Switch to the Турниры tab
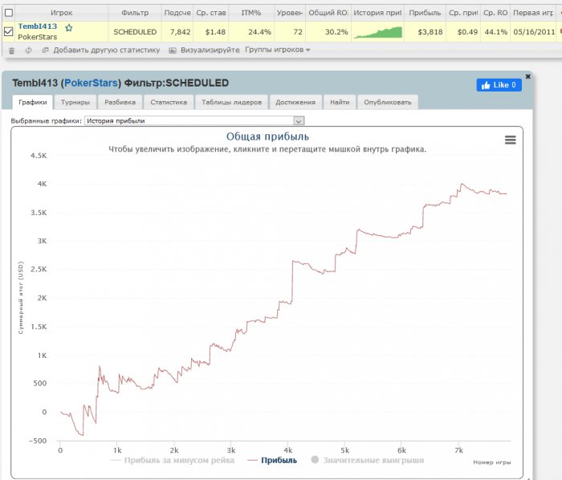This screenshot has height=480, width=562. pyautogui.click(x=75, y=102)
